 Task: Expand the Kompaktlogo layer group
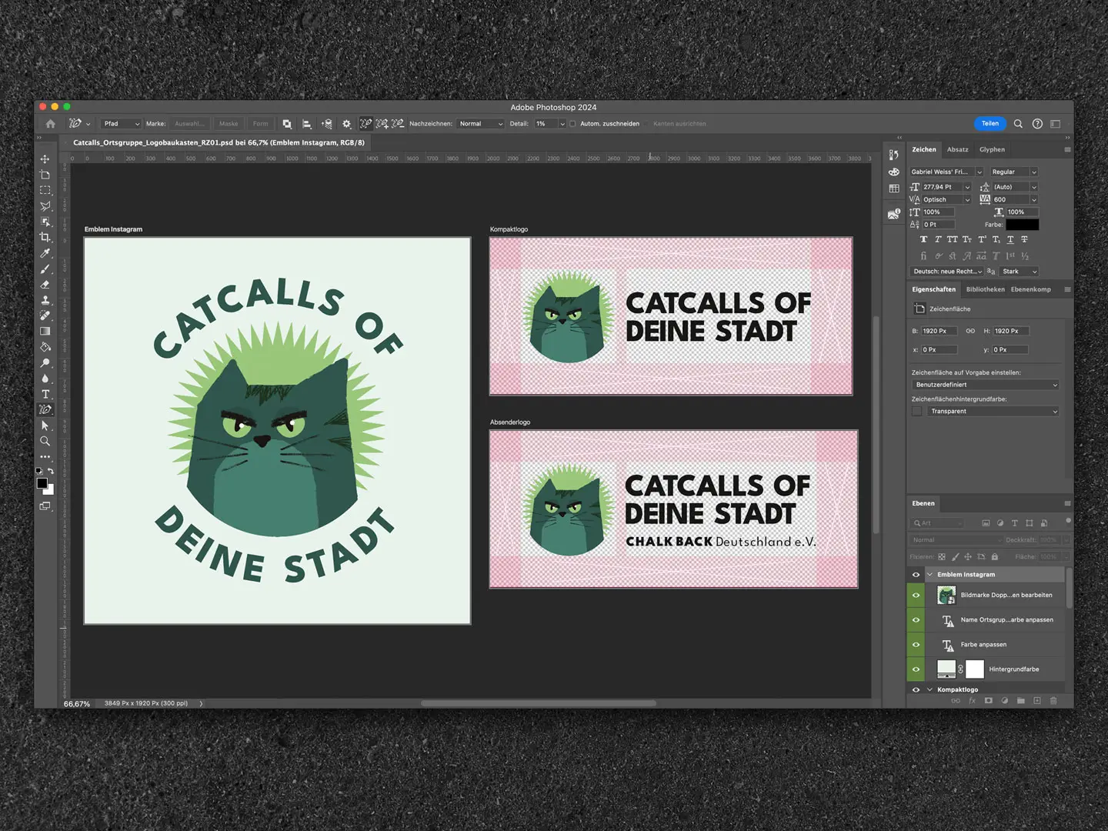[x=930, y=689]
